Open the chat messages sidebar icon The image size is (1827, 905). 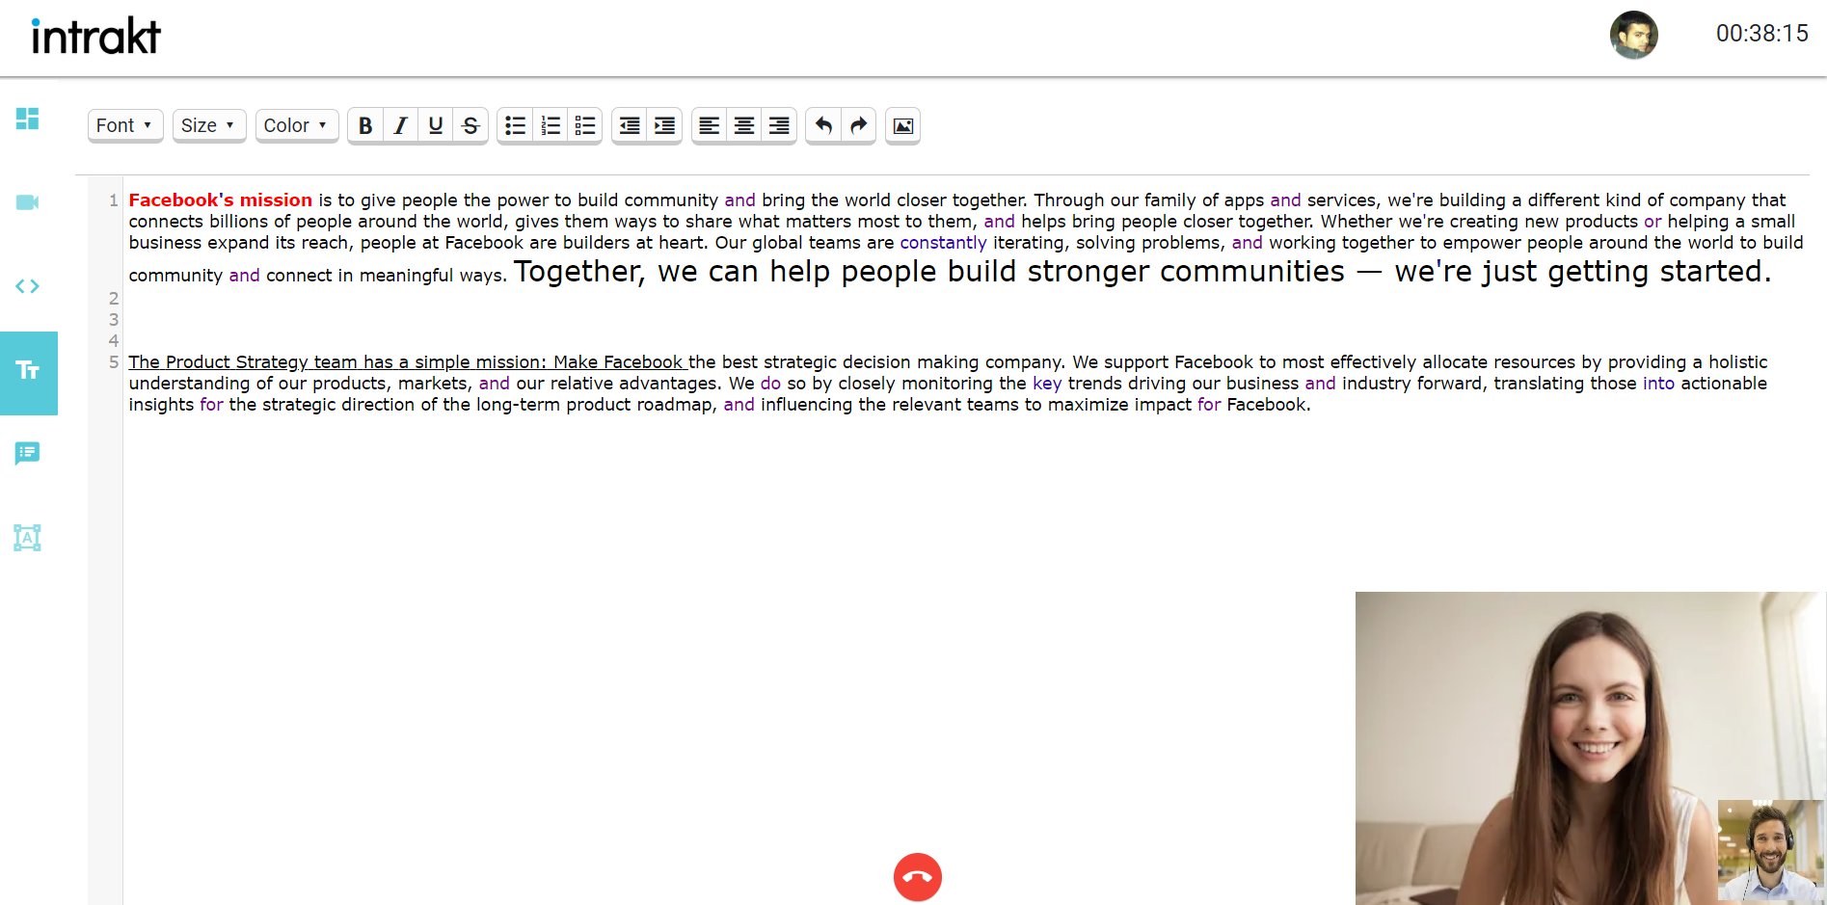click(x=28, y=453)
